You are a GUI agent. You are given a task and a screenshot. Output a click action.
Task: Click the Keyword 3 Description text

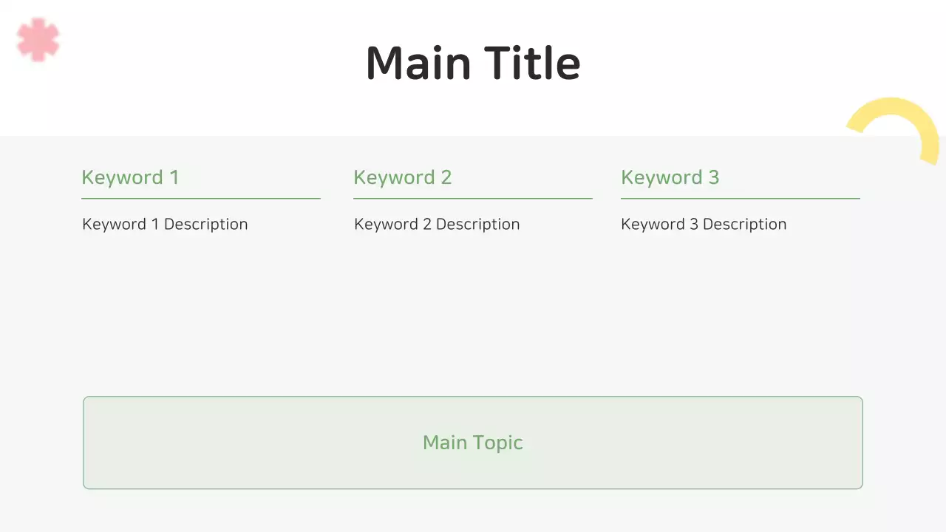point(704,225)
